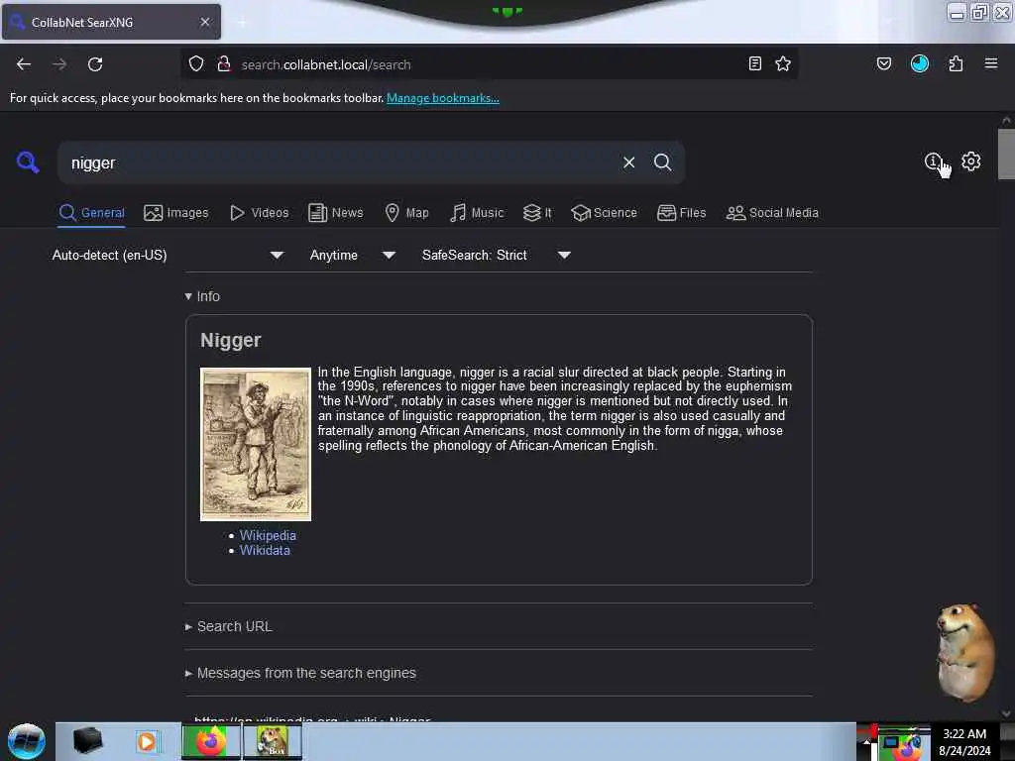Open the SafeSearch Strict dropdown
Viewport: 1015px width, 761px height.
(x=497, y=255)
